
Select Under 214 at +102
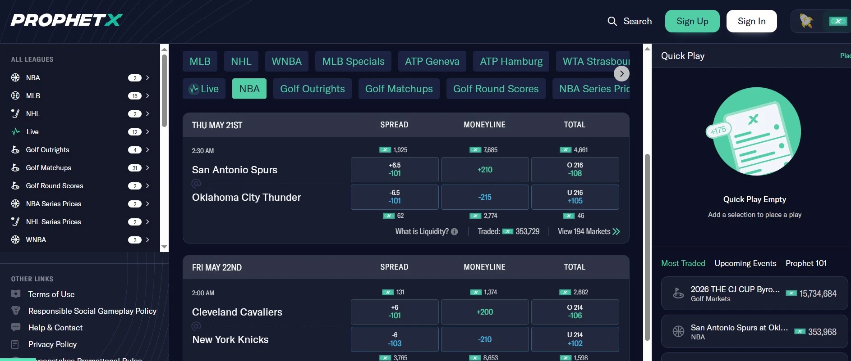pyautogui.click(x=575, y=339)
